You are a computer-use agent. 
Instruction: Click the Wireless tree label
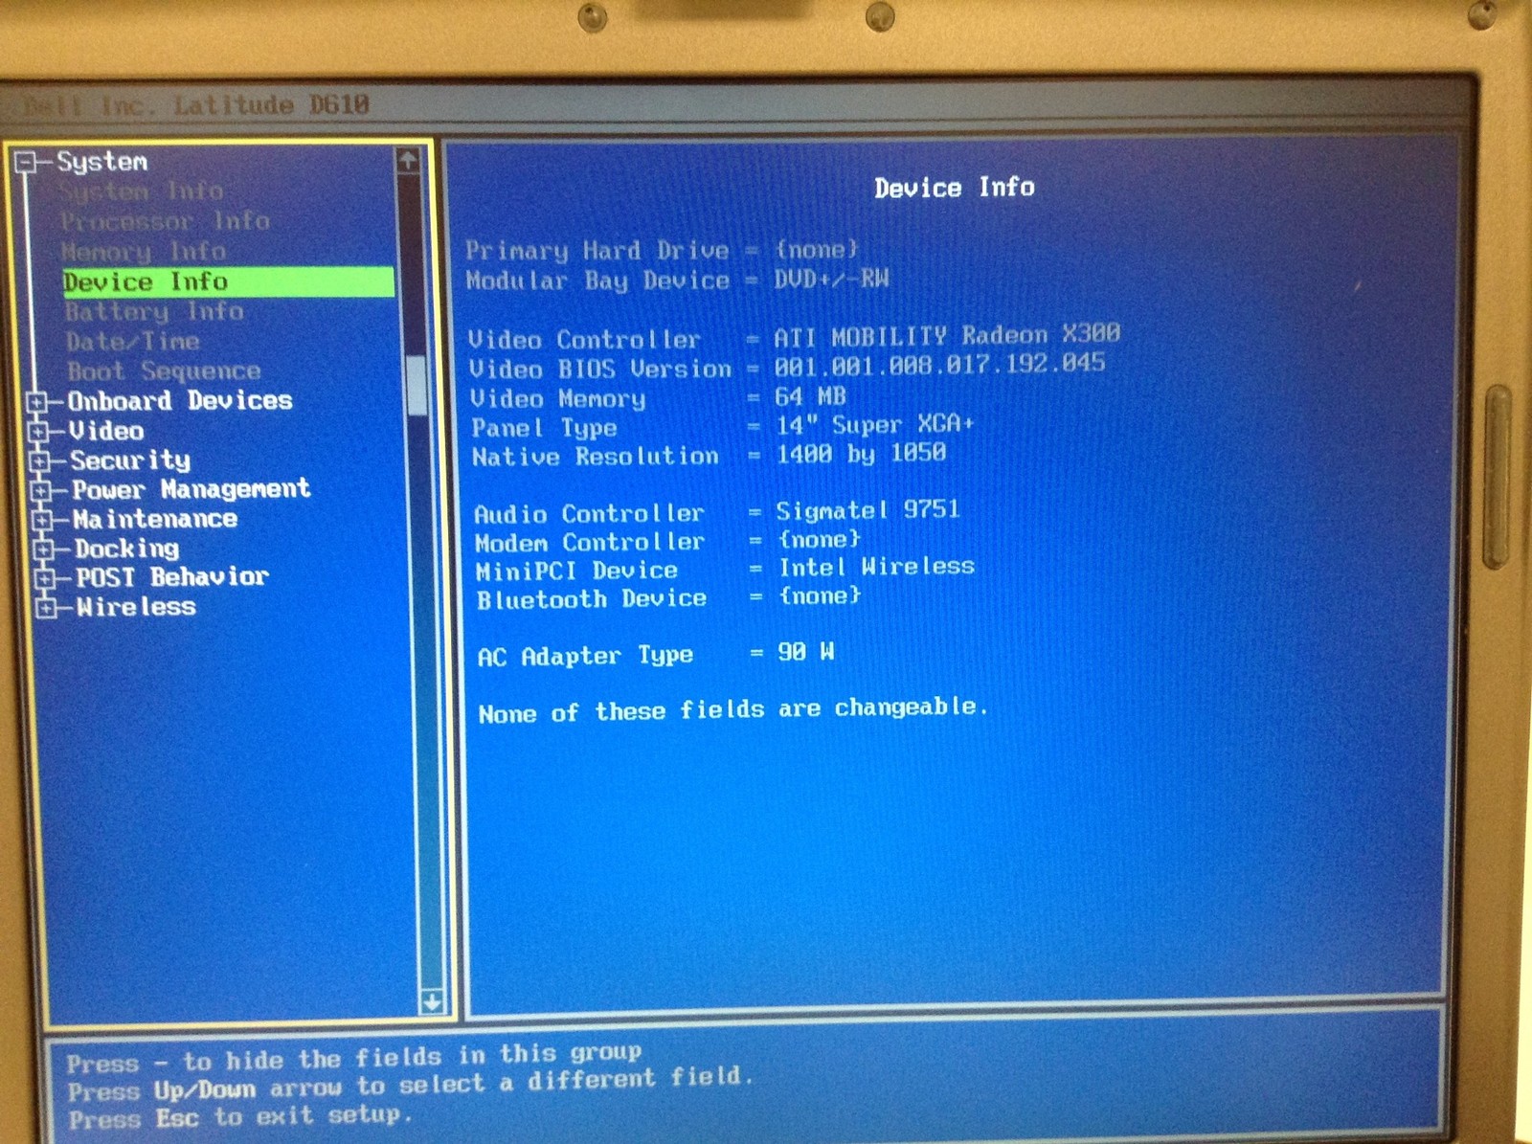click(136, 607)
